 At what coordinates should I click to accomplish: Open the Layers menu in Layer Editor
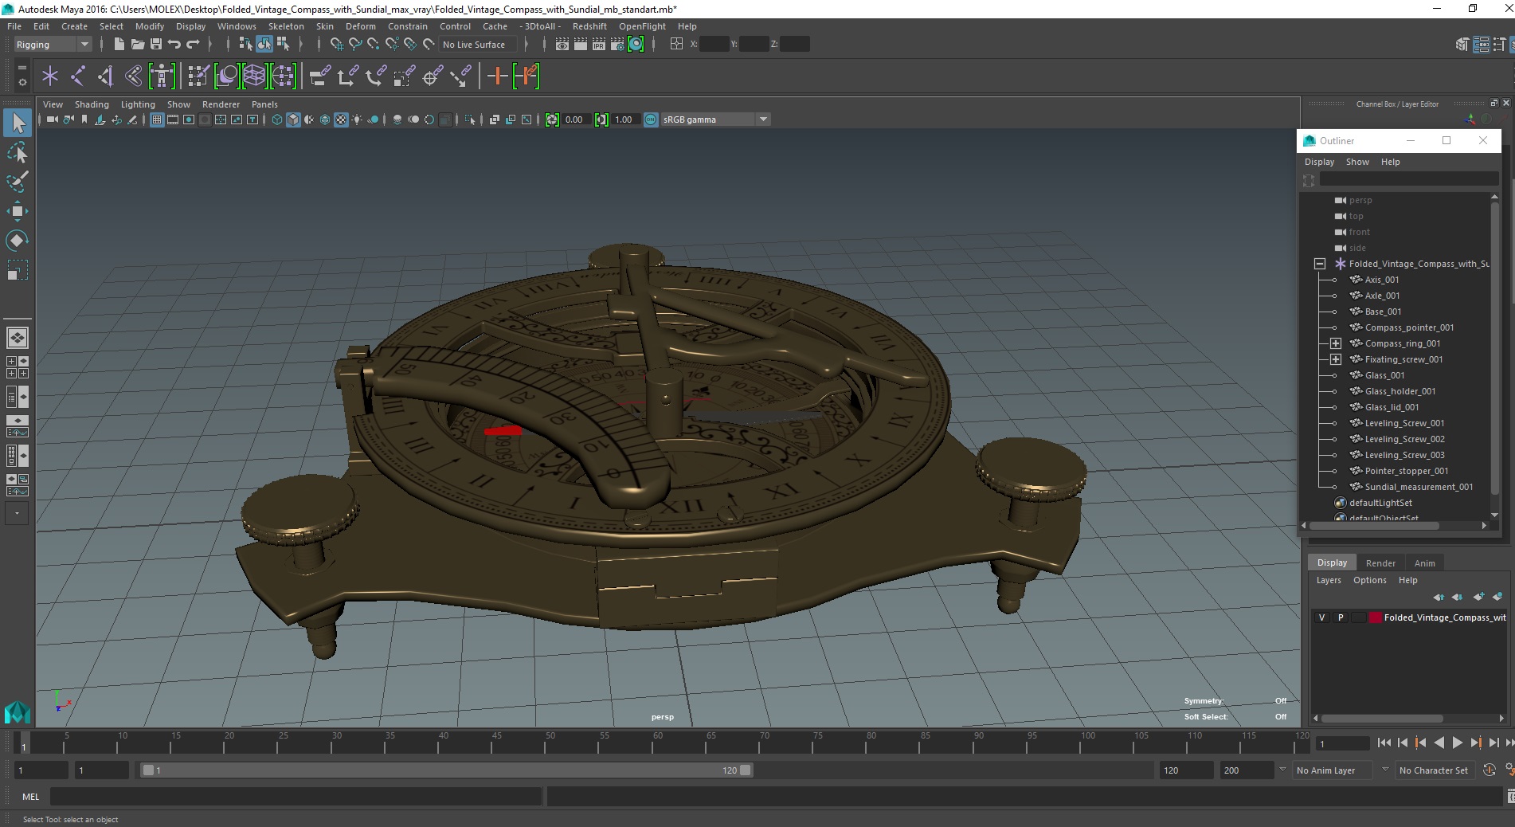pyautogui.click(x=1328, y=580)
